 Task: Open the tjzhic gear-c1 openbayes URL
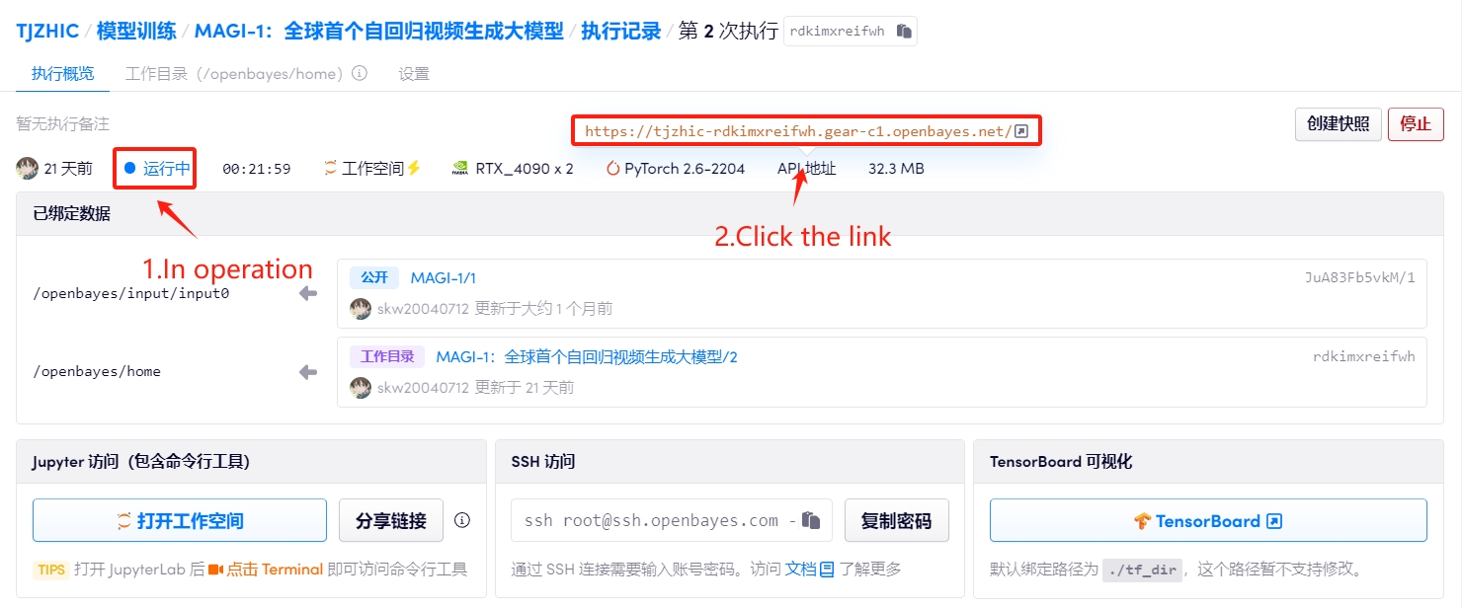tap(797, 131)
